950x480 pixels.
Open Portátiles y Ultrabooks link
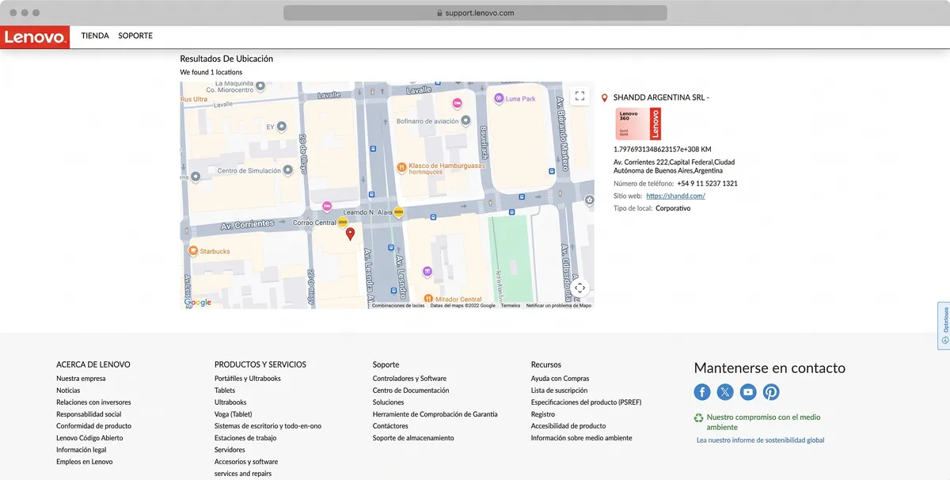[x=248, y=379]
